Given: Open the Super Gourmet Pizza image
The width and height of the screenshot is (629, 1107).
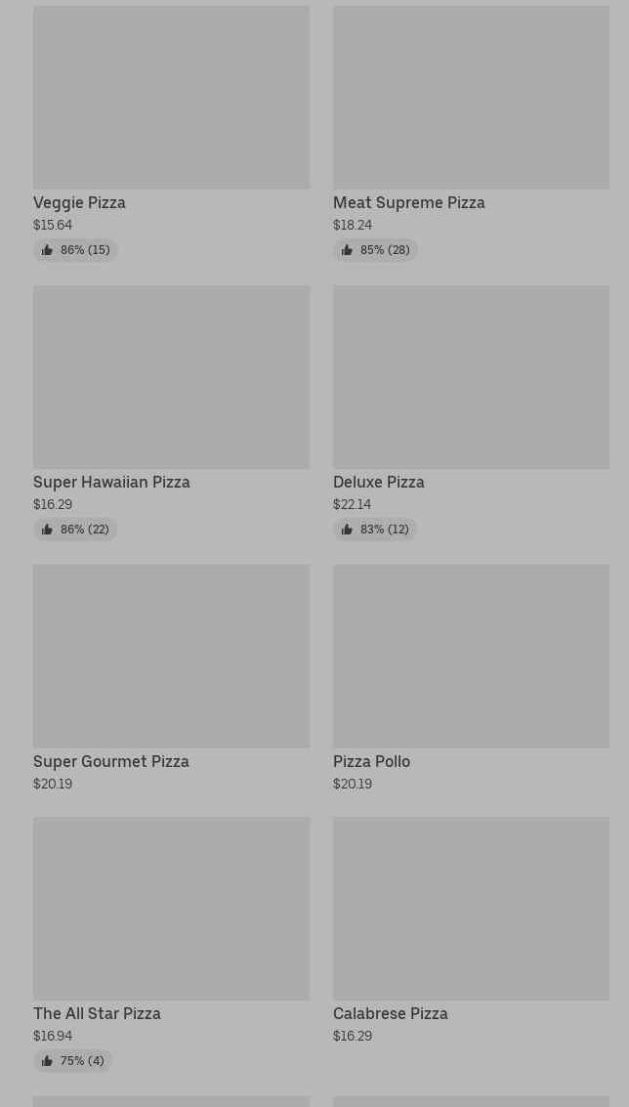Looking at the screenshot, I should click(171, 657).
